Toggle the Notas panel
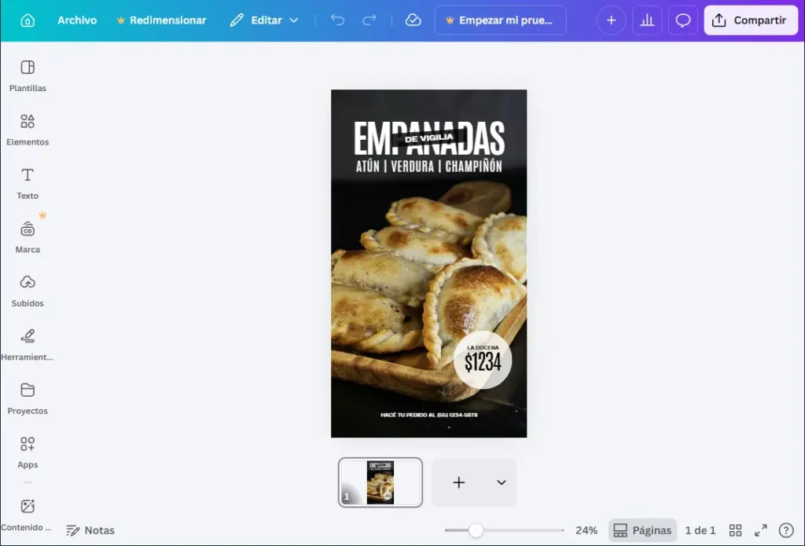The width and height of the screenshot is (805, 546). tap(90, 530)
